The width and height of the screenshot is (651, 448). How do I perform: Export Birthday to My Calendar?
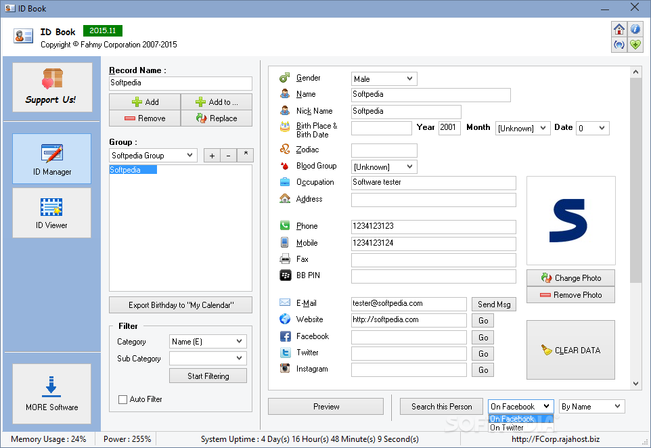tap(181, 305)
